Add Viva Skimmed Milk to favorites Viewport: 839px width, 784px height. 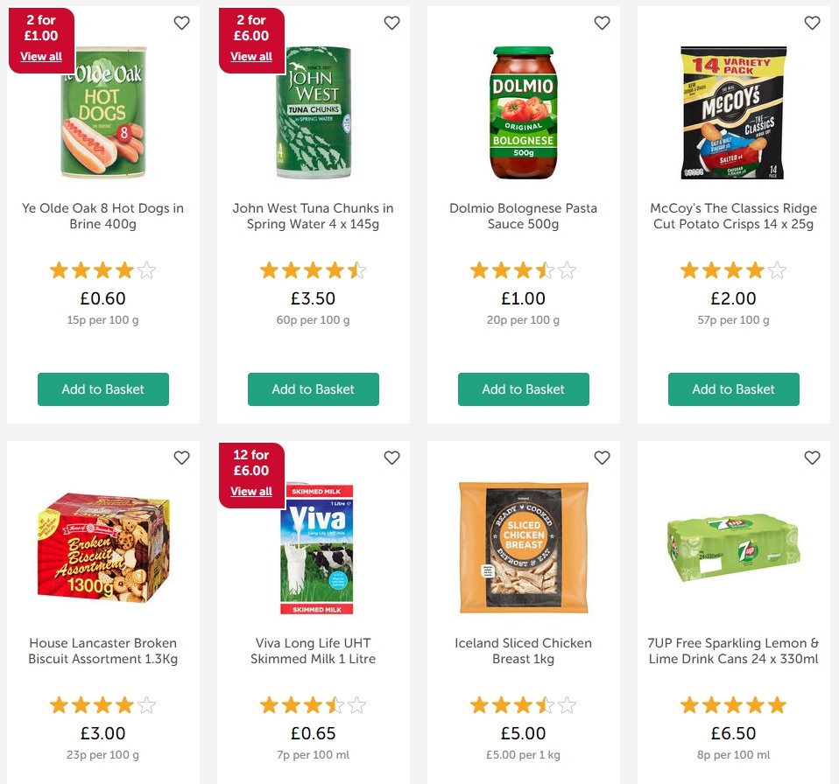click(x=391, y=458)
